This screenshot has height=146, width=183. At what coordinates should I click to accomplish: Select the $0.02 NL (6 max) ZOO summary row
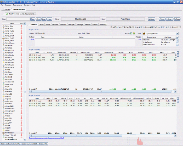(103, 60)
